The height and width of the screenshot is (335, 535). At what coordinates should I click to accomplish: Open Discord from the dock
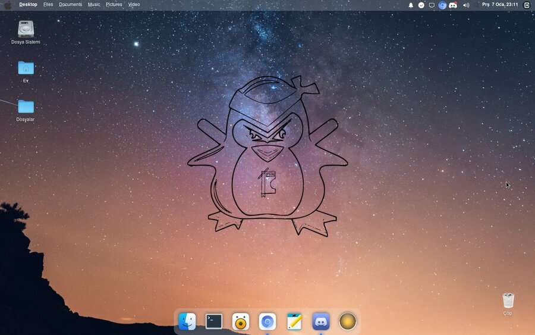[321, 321]
